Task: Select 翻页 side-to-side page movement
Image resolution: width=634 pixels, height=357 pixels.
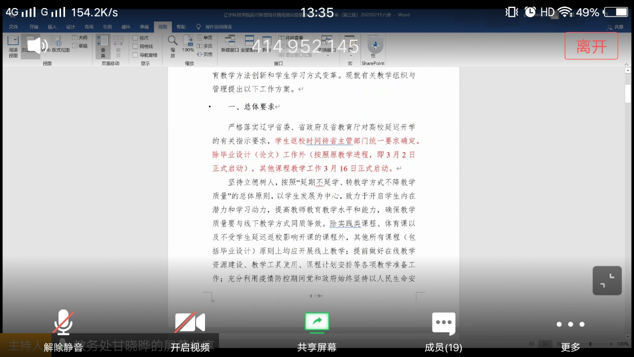Action: 118,46
